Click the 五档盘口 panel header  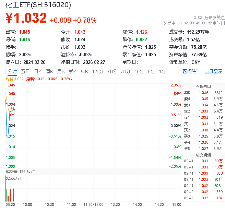tap(203, 86)
